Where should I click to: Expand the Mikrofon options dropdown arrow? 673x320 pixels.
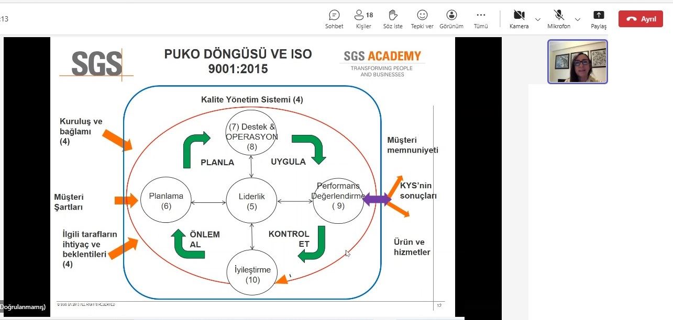click(578, 19)
